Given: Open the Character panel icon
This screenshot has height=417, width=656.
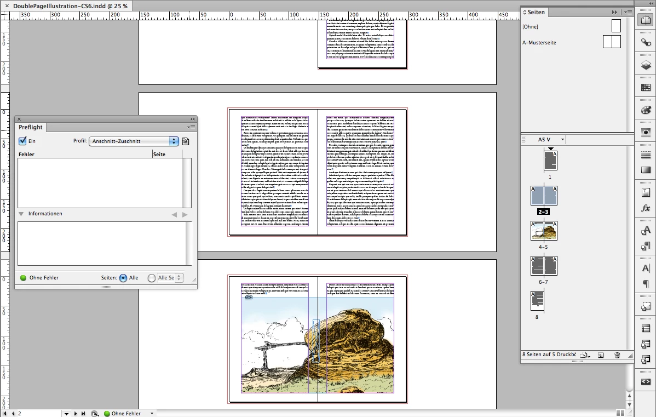Looking at the screenshot, I should coord(646,269).
